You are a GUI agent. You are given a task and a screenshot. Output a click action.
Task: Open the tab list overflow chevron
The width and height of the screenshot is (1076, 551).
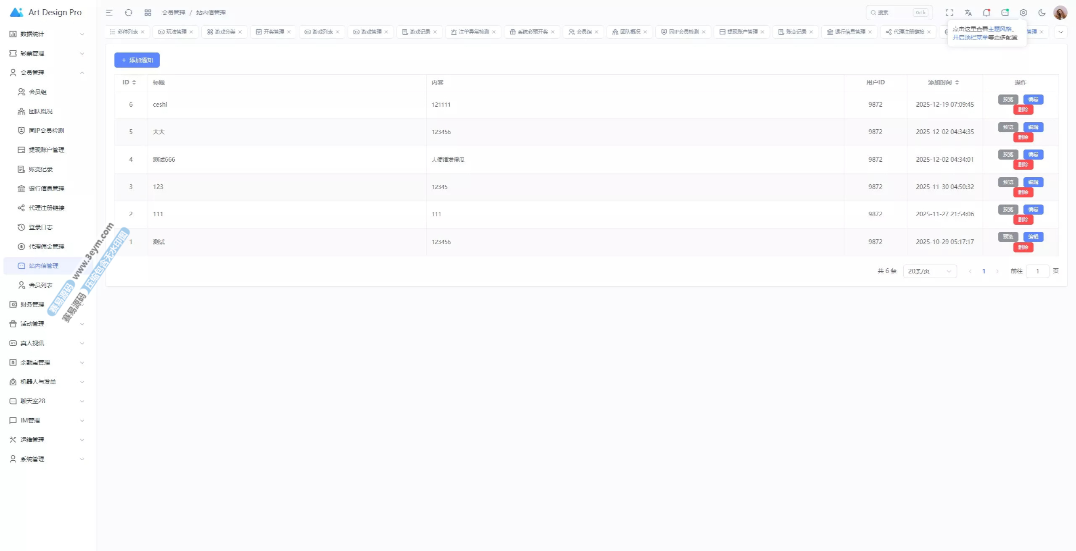(x=1060, y=32)
